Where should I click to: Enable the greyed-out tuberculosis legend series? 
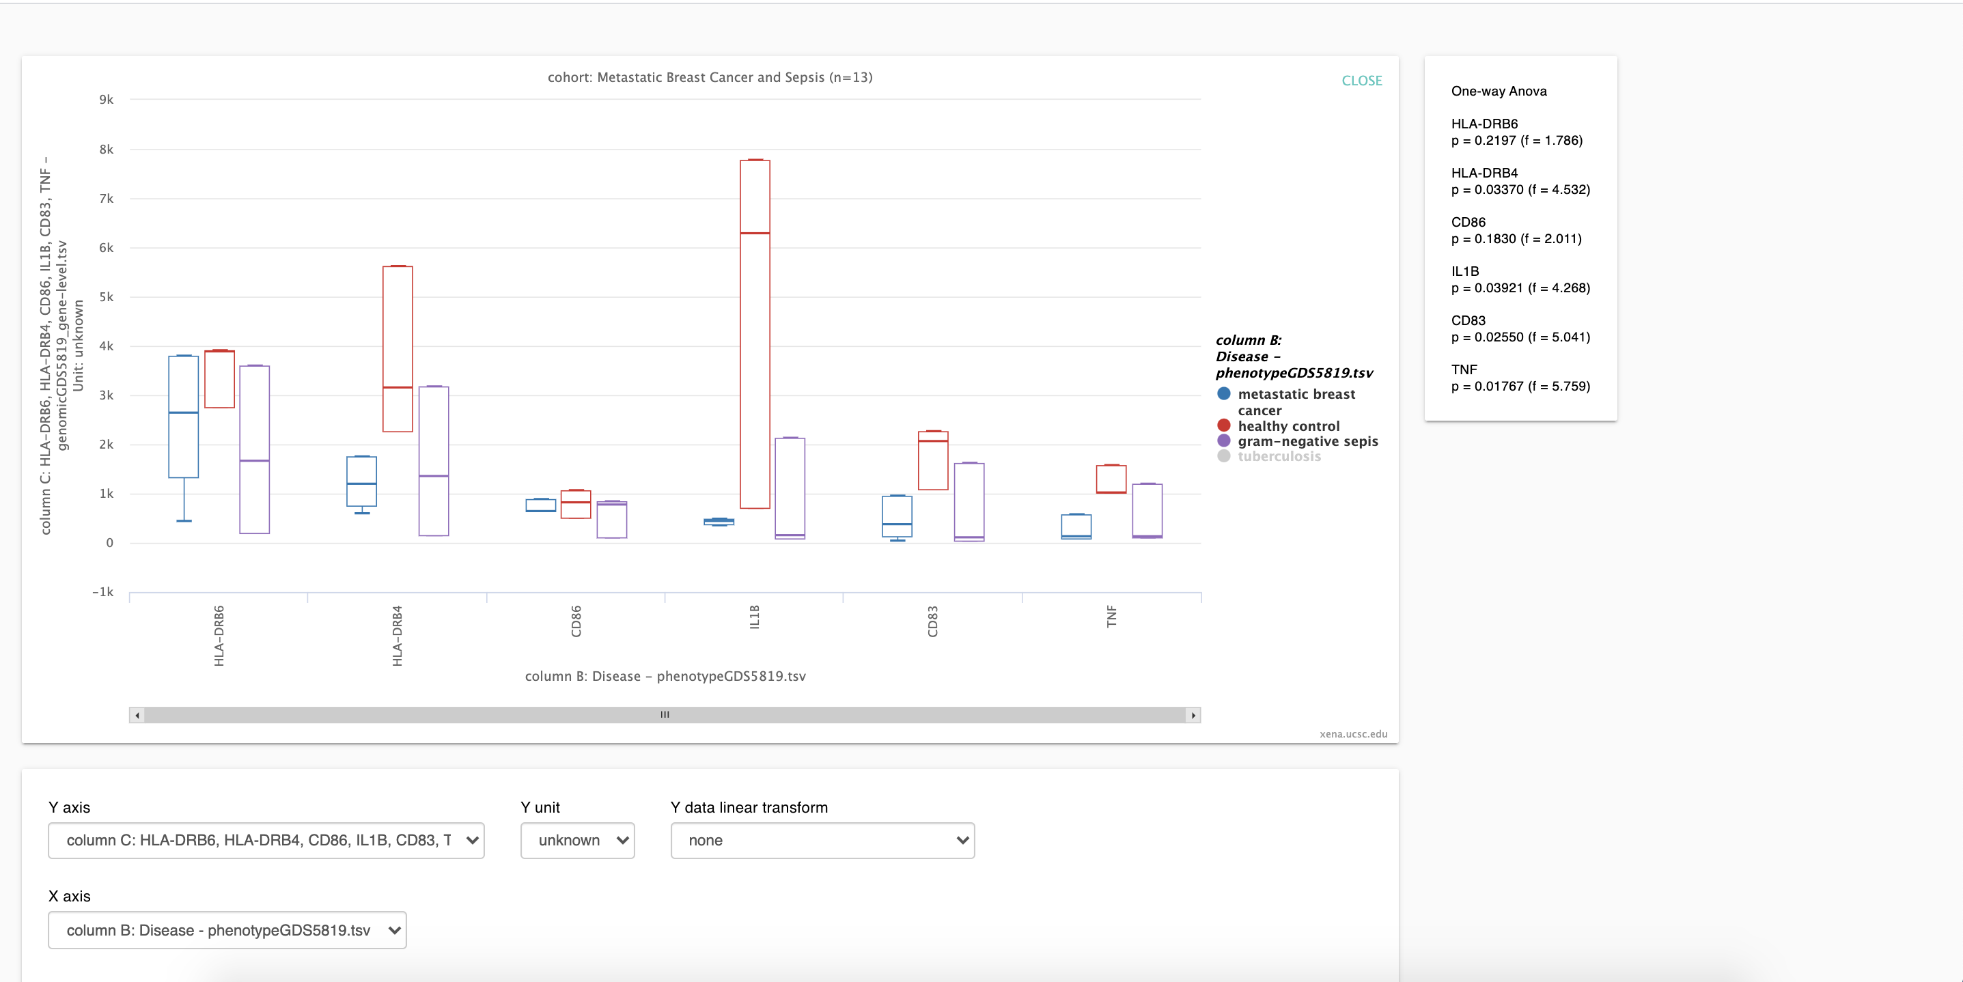1279,456
